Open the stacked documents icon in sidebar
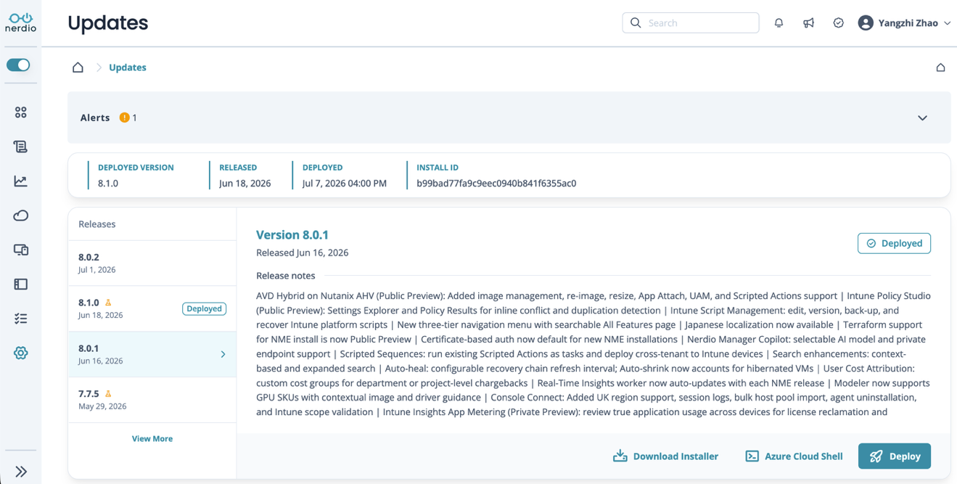 coord(20,147)
